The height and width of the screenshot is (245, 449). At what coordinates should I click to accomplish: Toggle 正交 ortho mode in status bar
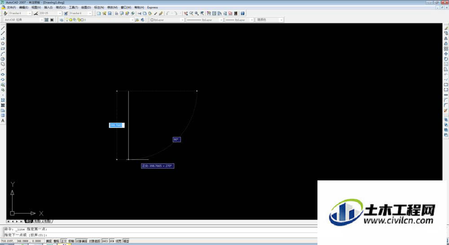click(64, 241)
